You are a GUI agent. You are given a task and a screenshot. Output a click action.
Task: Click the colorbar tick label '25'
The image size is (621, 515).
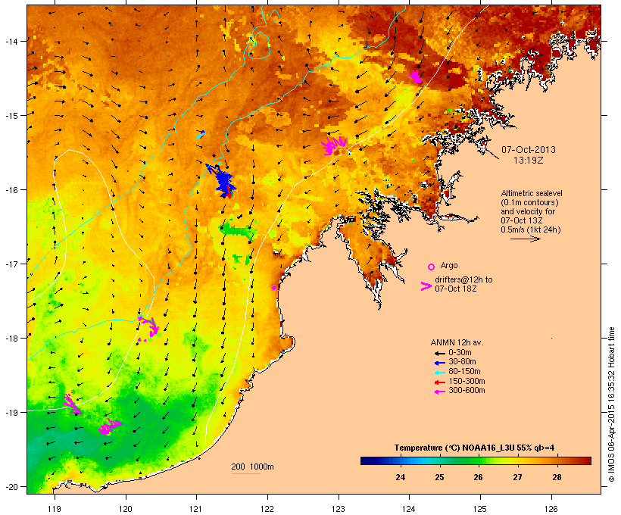coord(439,477)
